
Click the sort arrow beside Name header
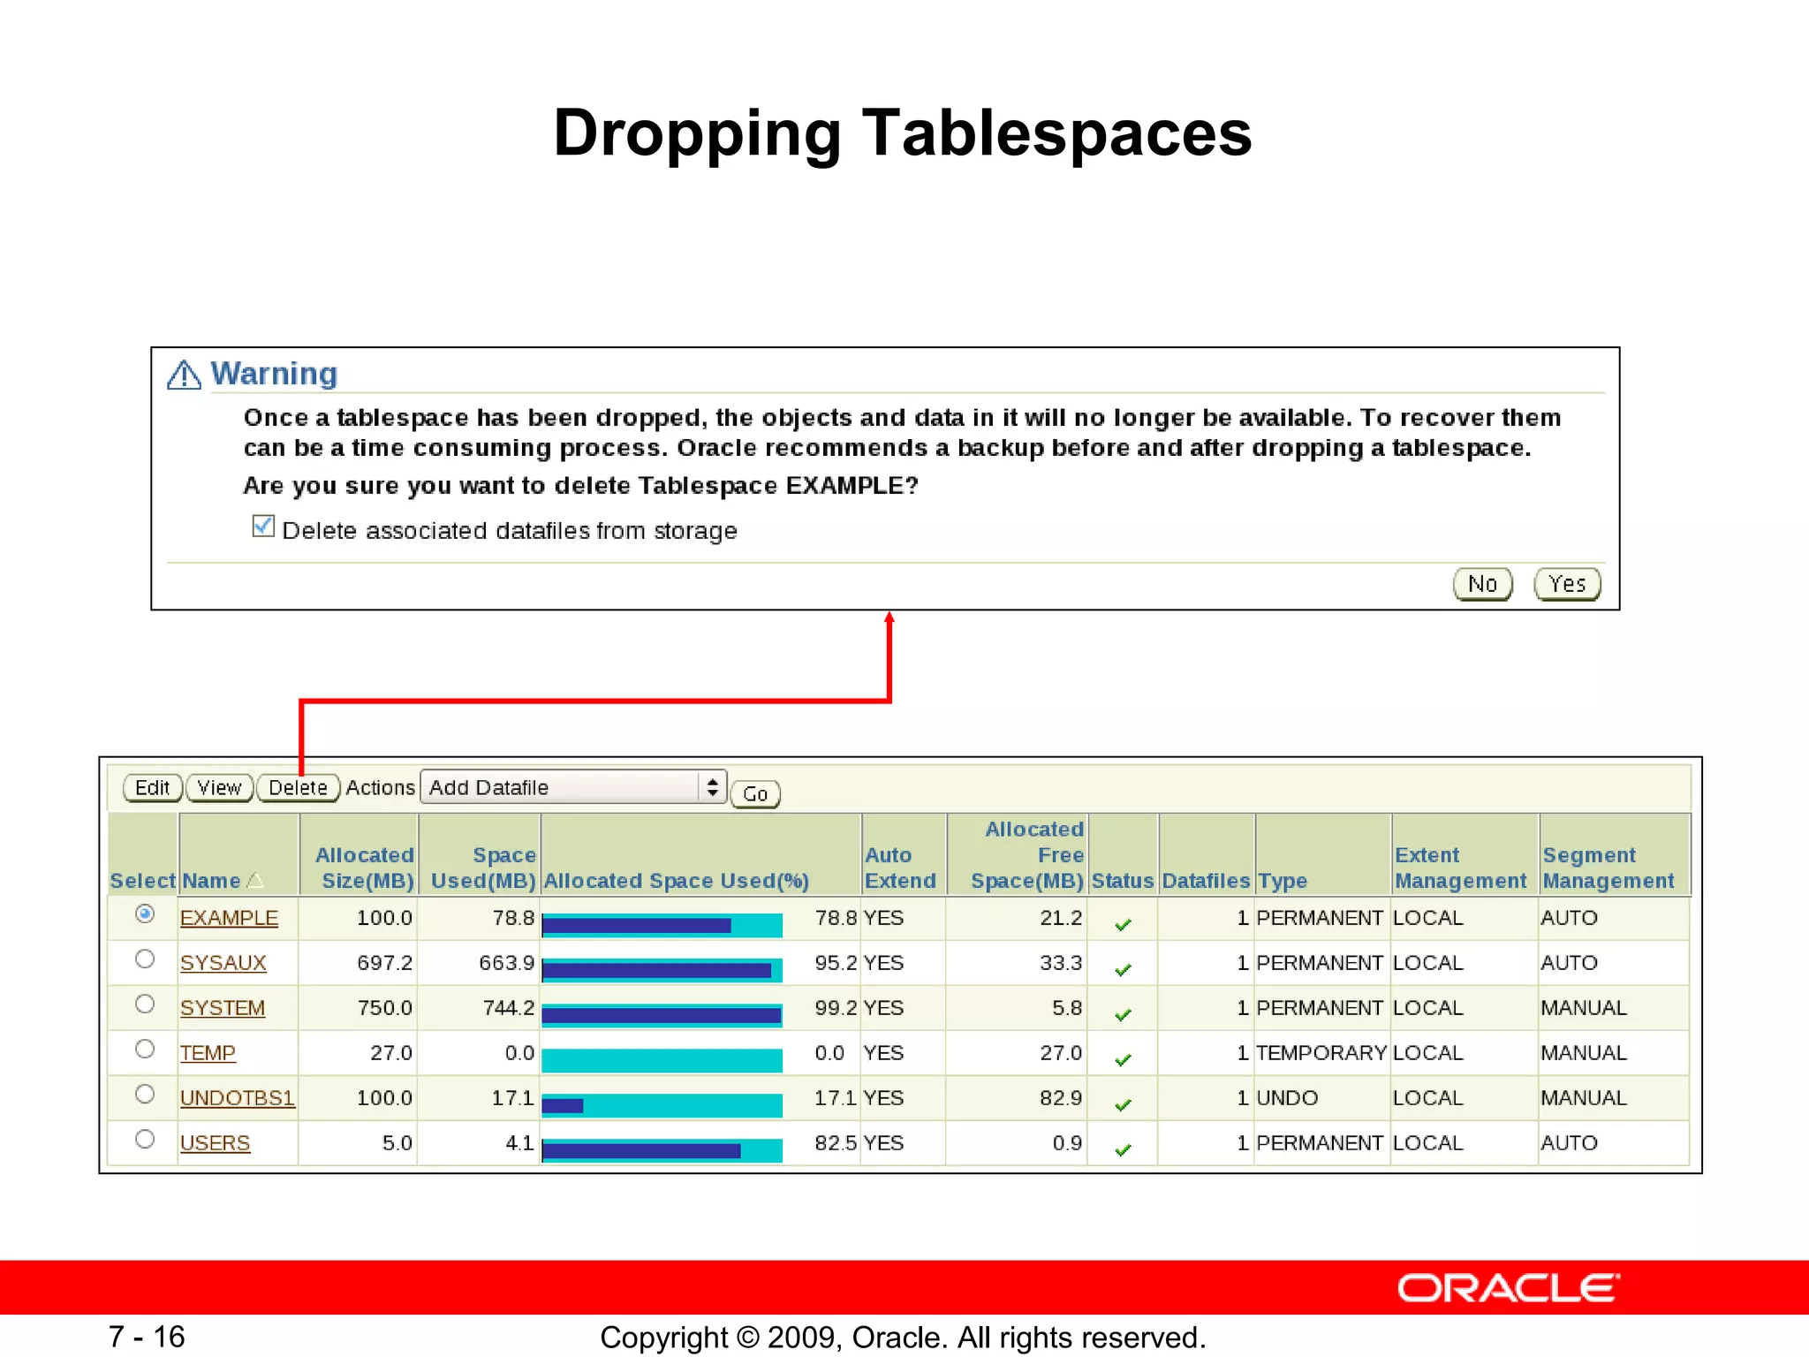point(255,881)
